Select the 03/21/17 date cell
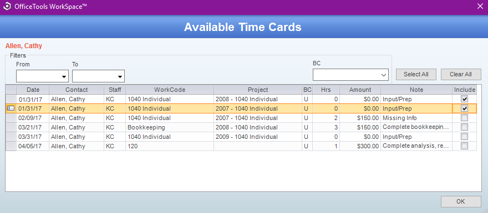Screen dimensions: 488x213 click(x=33, y=127)
